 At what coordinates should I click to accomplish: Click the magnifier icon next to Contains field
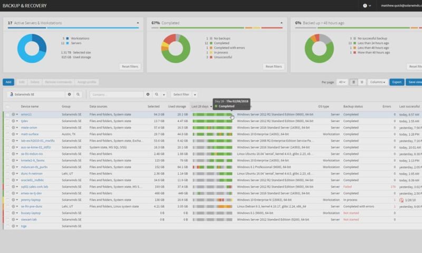pos(156,94)
